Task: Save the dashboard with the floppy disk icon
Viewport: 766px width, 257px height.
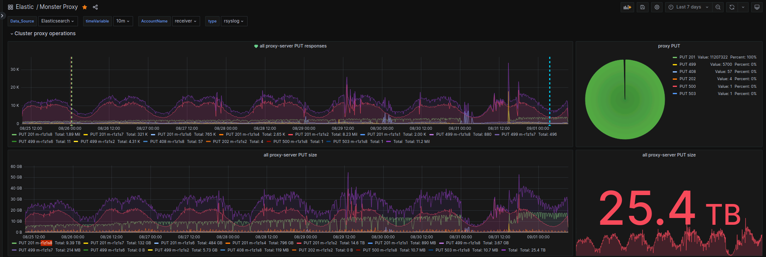Action: 643,7
